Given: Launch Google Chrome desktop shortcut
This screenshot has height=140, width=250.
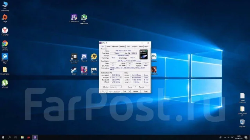Looking at the screenshot, I should click(5, 45).
